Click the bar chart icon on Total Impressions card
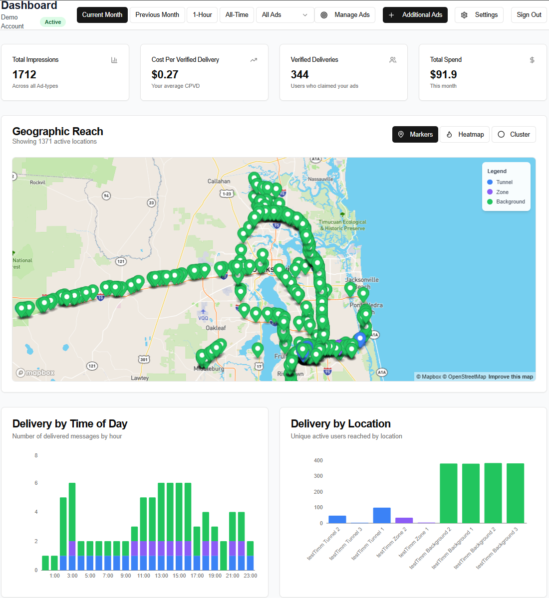Screen dimensions: 549x598 (x=114, y=59)
